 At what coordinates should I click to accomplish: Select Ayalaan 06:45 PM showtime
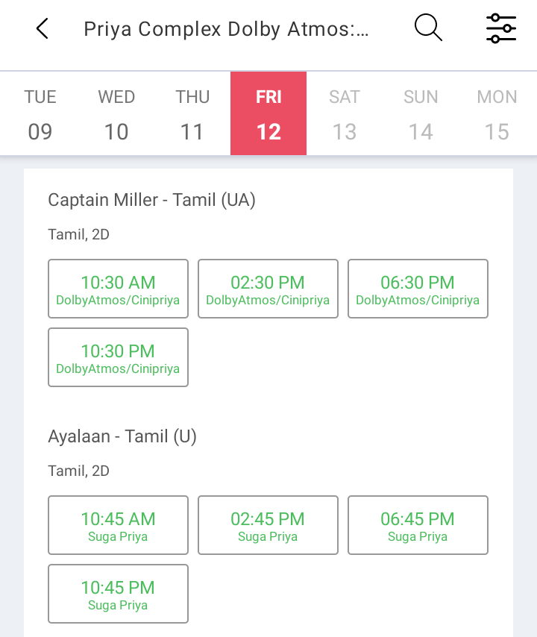point(418,525)
